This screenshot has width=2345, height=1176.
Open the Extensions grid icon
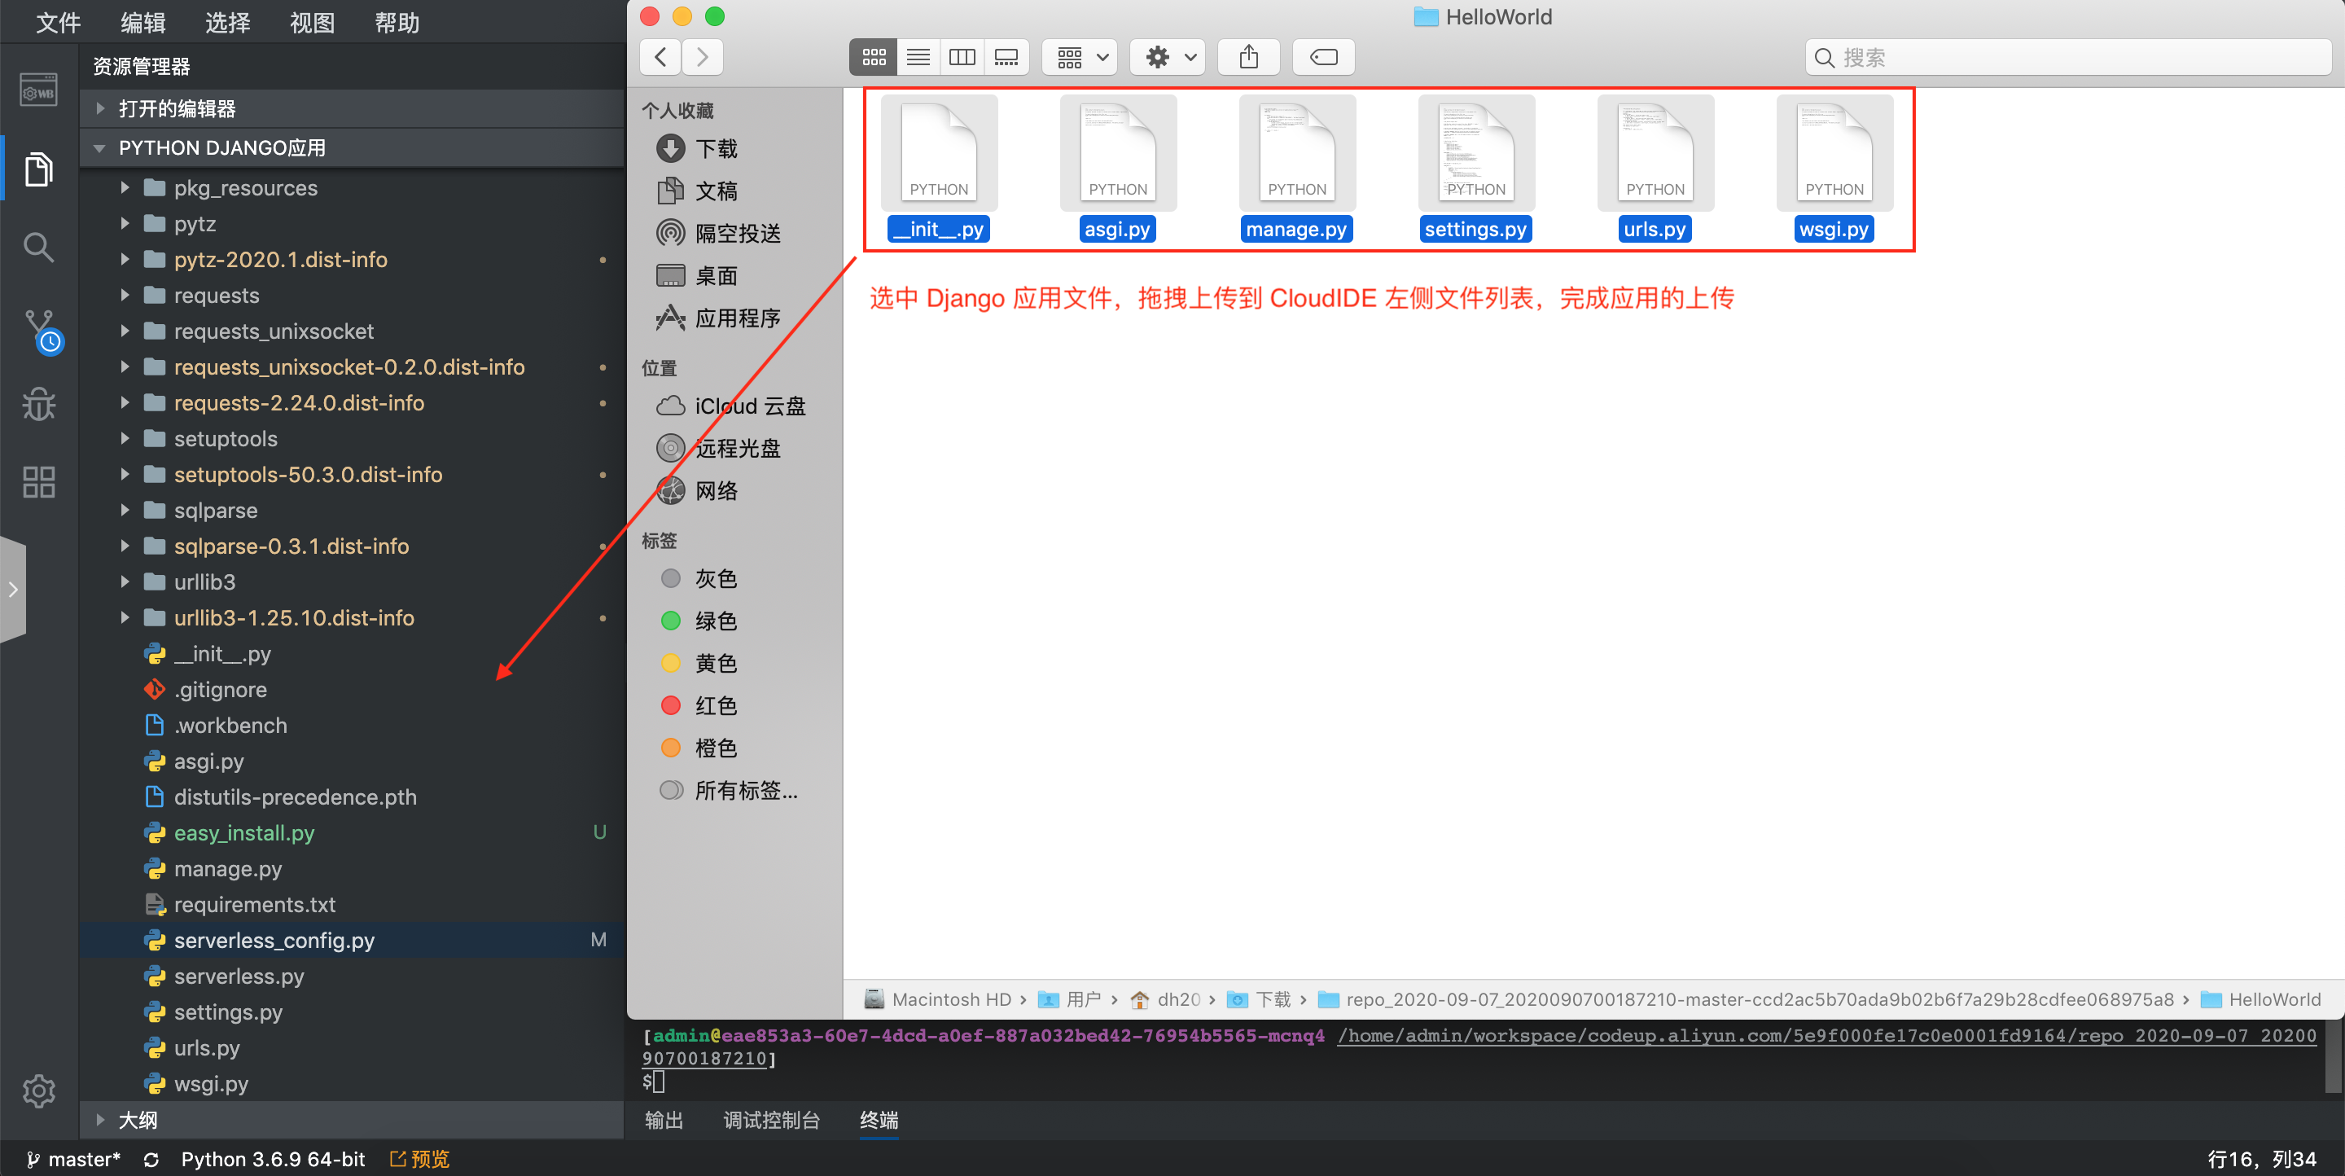(x=38, y=481)
